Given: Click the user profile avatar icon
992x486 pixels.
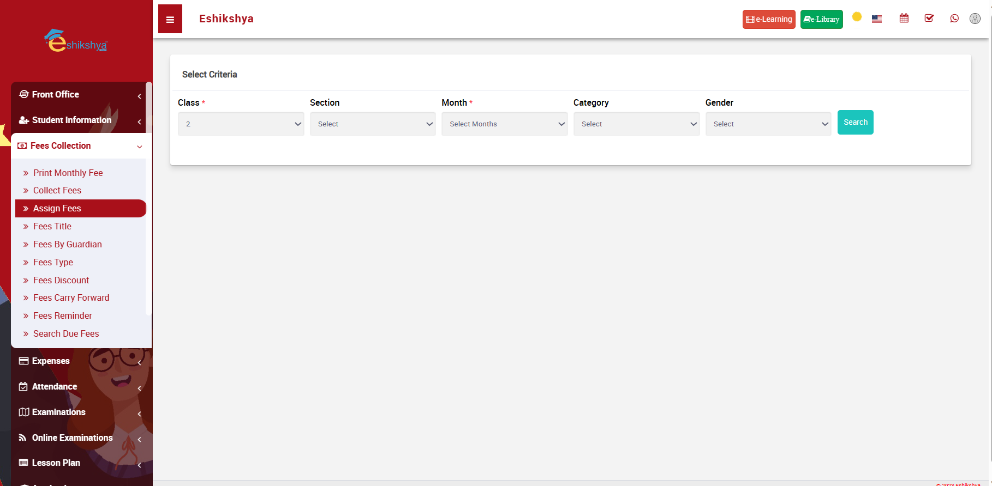Looking at the screenshot, I should tap(975, 19).
